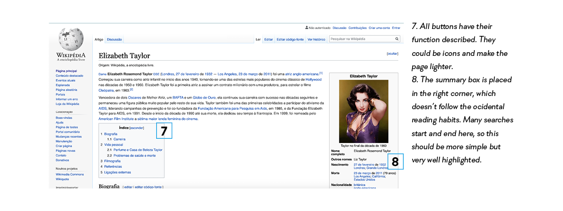Screen dimensions: 563x211
Task: Click Criar uma conta link
Action: (379, 27)
